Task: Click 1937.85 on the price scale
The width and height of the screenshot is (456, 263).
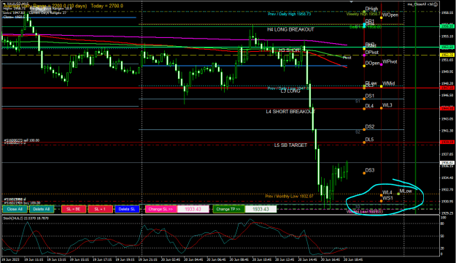Action: click(447, 154)
